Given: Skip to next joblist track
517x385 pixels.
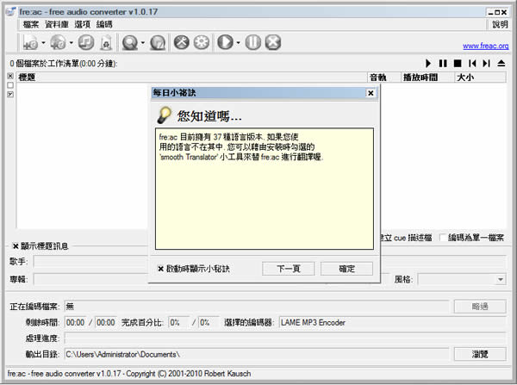Looking at the screenshot, I should coord(486,63).
